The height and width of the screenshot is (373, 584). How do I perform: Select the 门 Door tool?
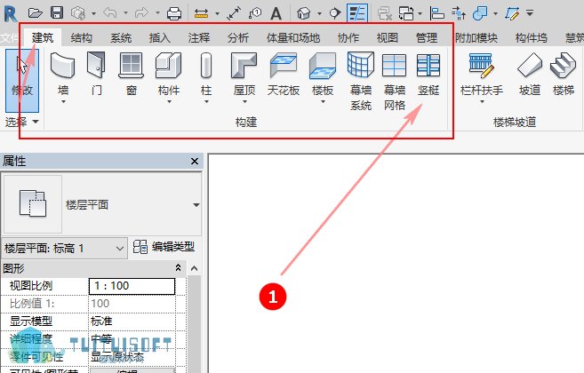click(x=96, y=74)
